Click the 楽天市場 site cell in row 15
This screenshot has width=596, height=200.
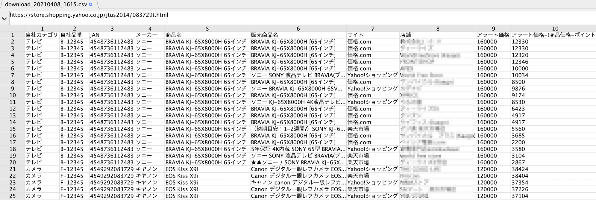tap(358, 129)
